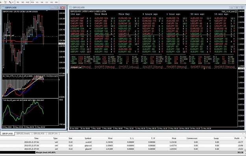Select the W1 timeframe button
246x156 pixels.
(52, 2)
